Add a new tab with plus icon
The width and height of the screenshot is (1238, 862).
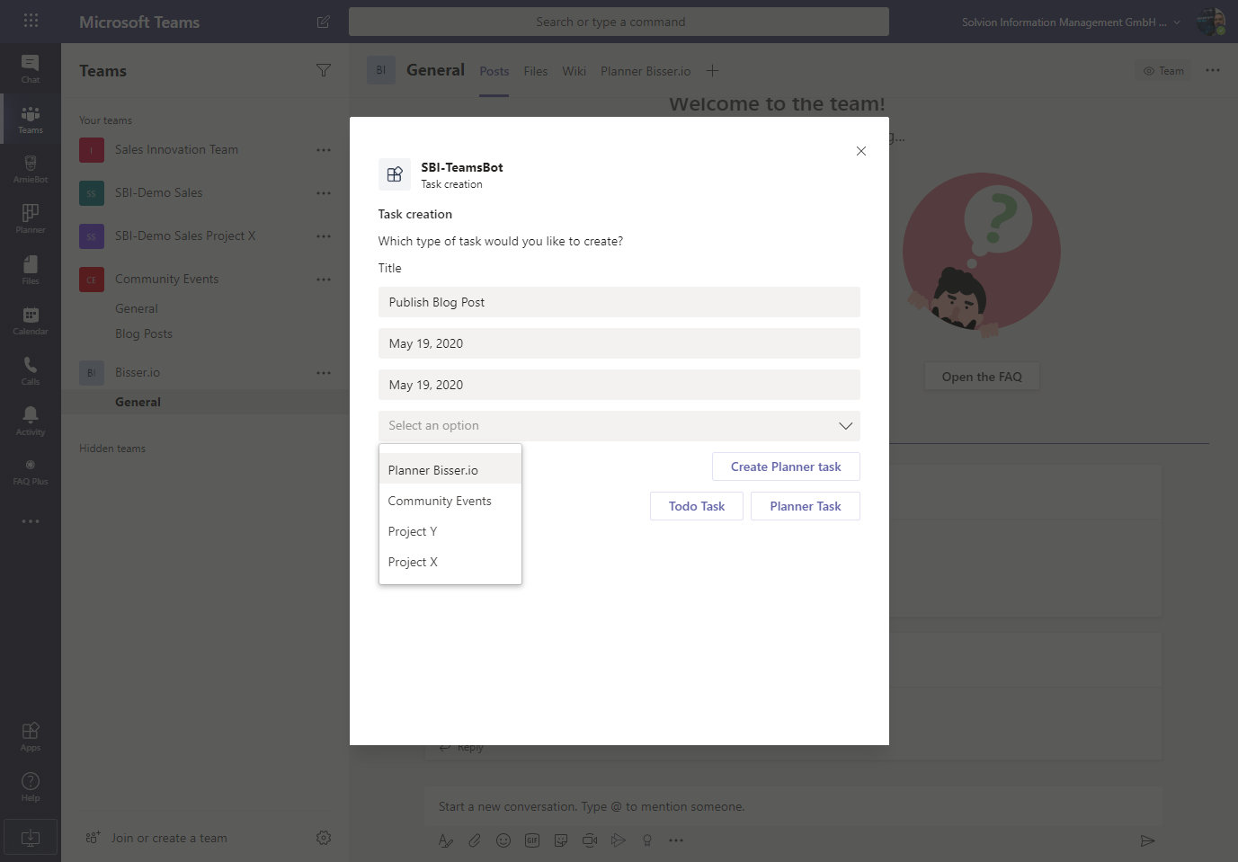click(x=712, y=71)
